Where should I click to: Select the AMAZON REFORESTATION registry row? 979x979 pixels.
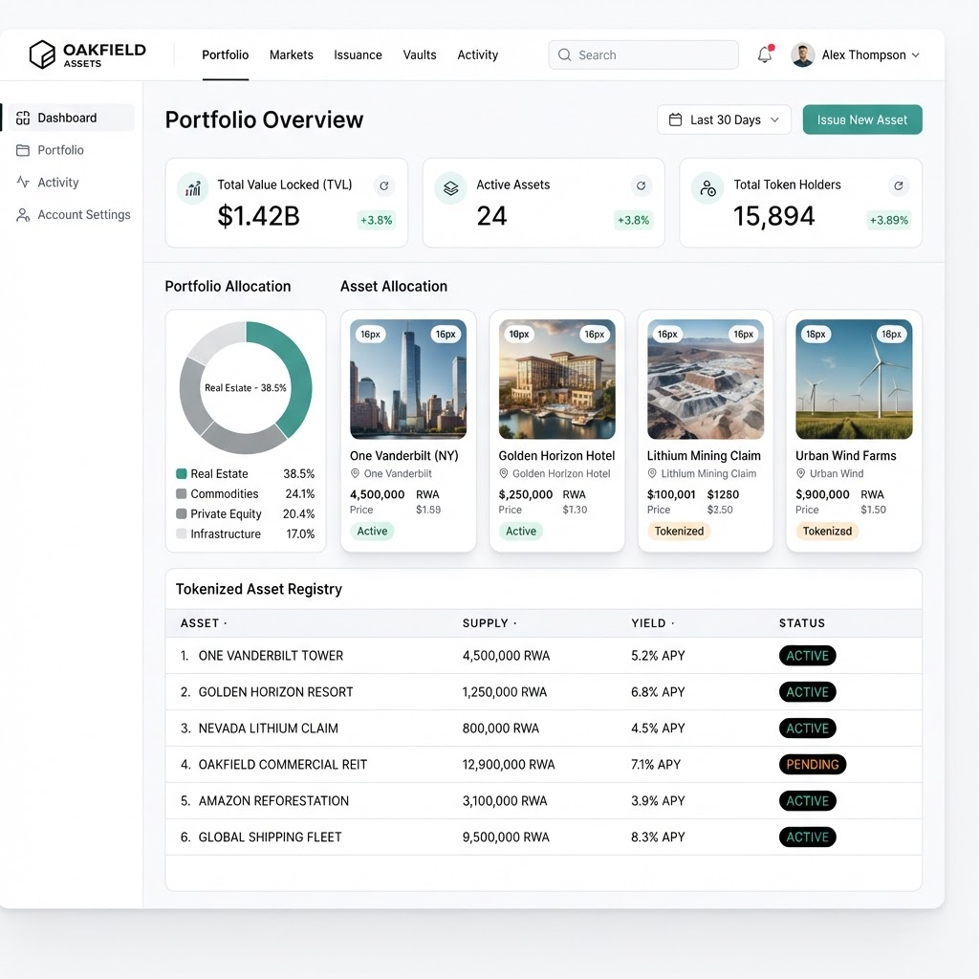[x=543, y=800]
